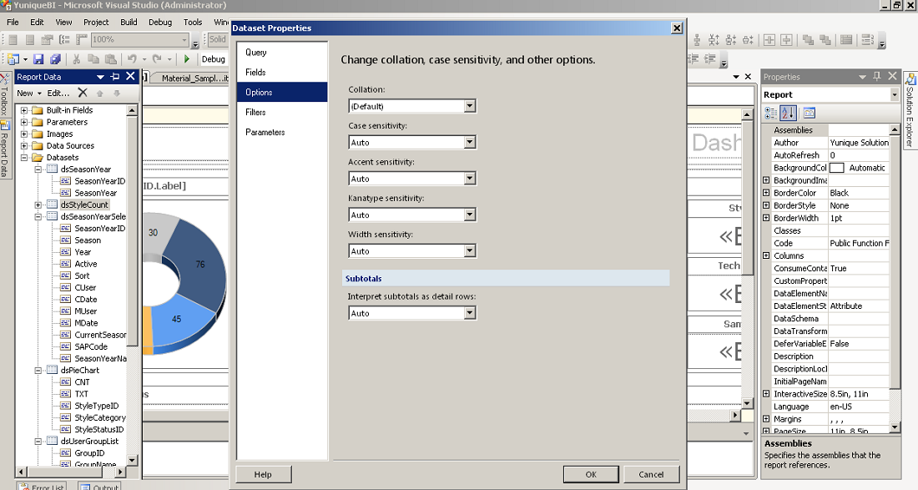
Task: Expand the Parameters folder node
Action: [24, 122]
